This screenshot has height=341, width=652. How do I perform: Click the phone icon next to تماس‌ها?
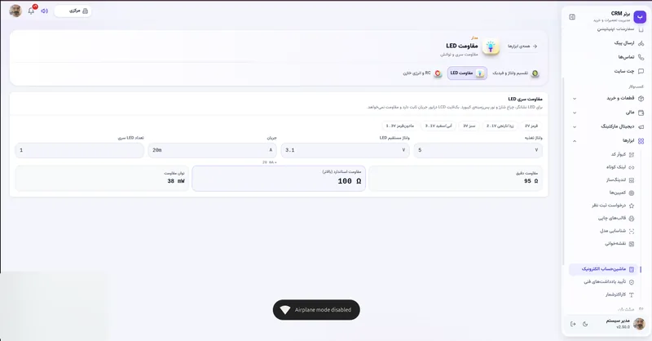(x=641, y=57)
